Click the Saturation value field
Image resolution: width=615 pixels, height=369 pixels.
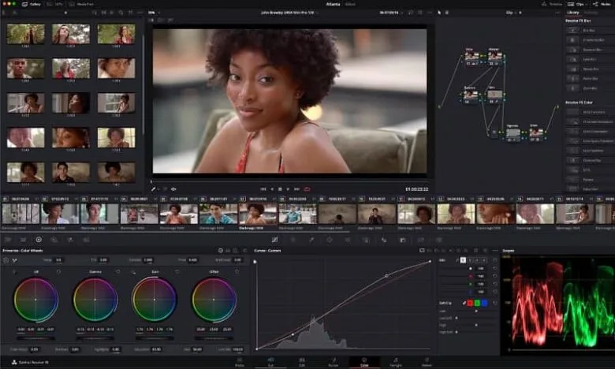[156, 349]
